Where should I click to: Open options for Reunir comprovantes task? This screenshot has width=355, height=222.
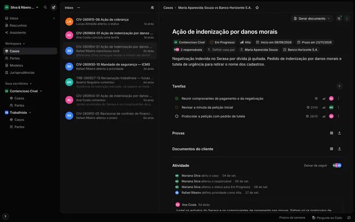click(x=339, y=98)
